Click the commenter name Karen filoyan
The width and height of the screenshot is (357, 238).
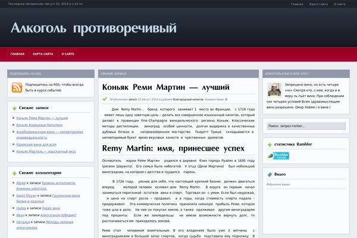(x=26, y=195)
